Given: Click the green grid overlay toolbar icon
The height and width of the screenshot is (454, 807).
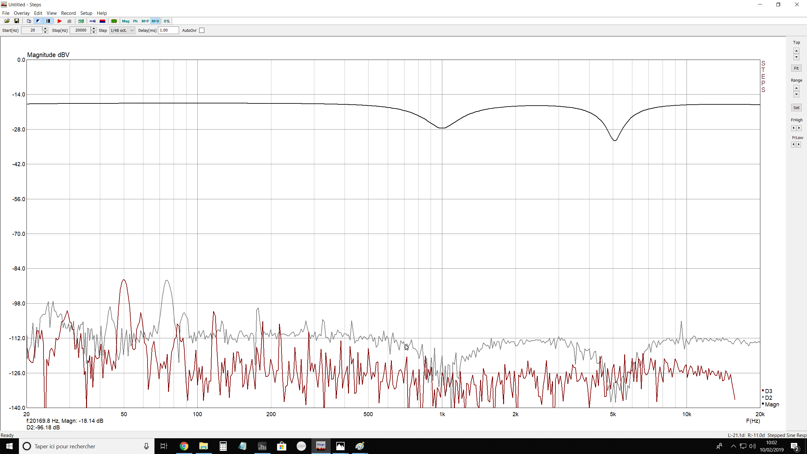Looking at the screenshot, I should coord(81,21).
